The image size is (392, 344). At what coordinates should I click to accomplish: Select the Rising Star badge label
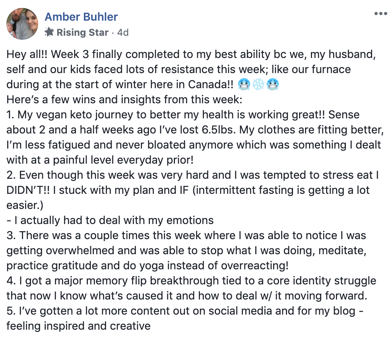[x=83, y=33]
